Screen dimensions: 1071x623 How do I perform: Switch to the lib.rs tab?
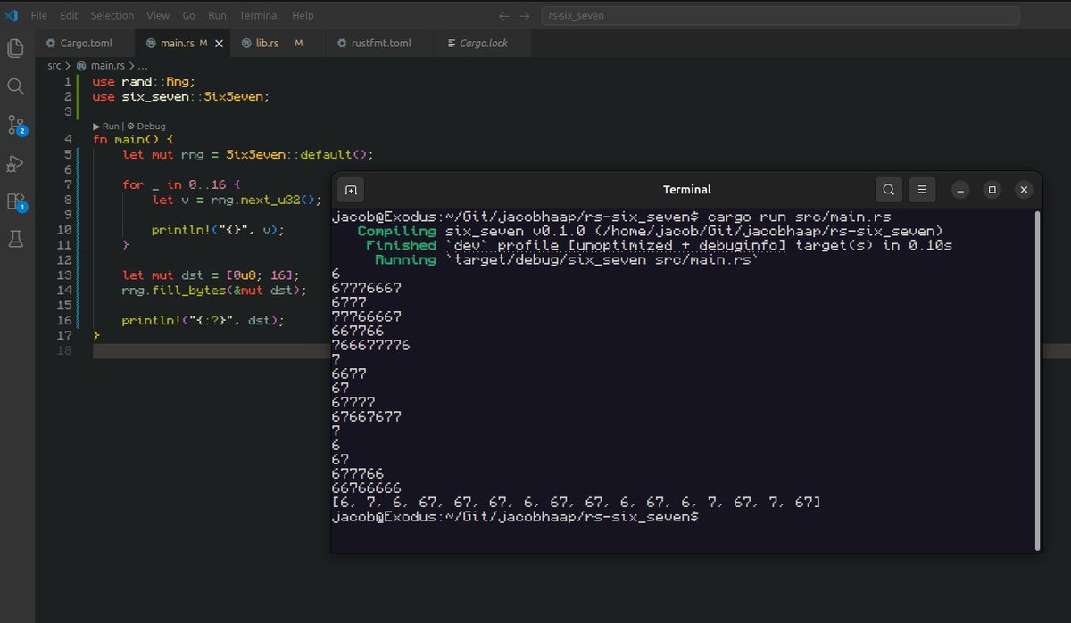(x=277, y=43)
